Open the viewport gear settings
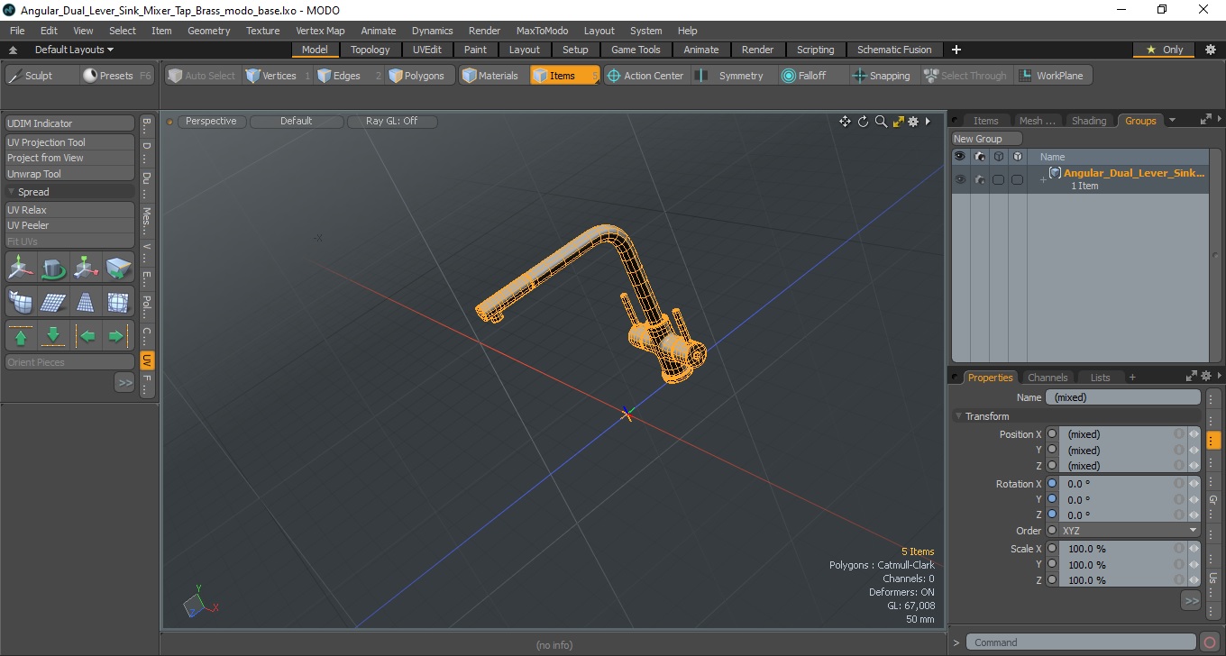The height and width of the screenshot is (656, 1226). tap(913, 122)
